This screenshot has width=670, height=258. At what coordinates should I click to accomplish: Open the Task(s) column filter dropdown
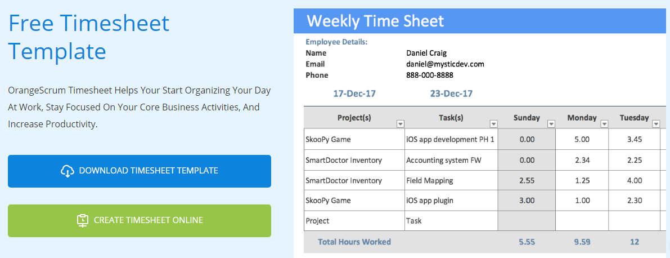coord(493,124)
